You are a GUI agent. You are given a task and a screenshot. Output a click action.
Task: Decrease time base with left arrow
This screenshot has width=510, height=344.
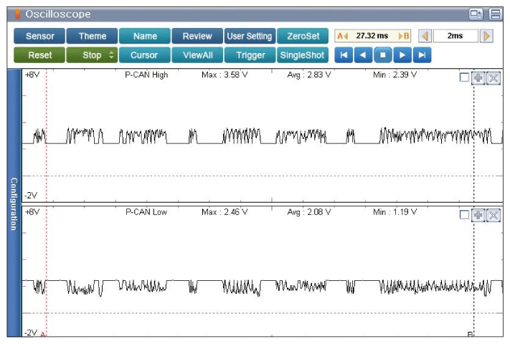point(424,36)
